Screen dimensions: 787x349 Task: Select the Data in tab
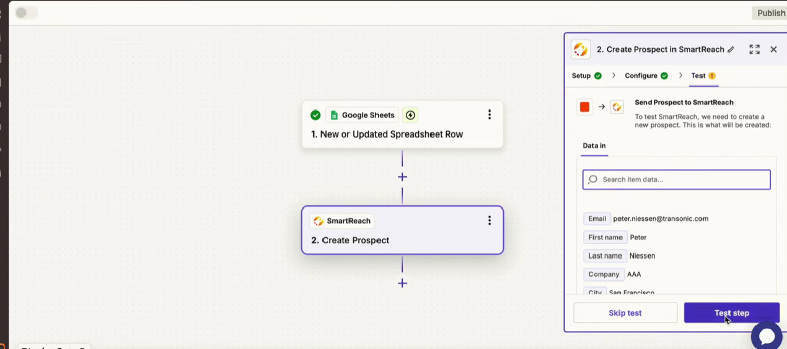coord(594,145)
